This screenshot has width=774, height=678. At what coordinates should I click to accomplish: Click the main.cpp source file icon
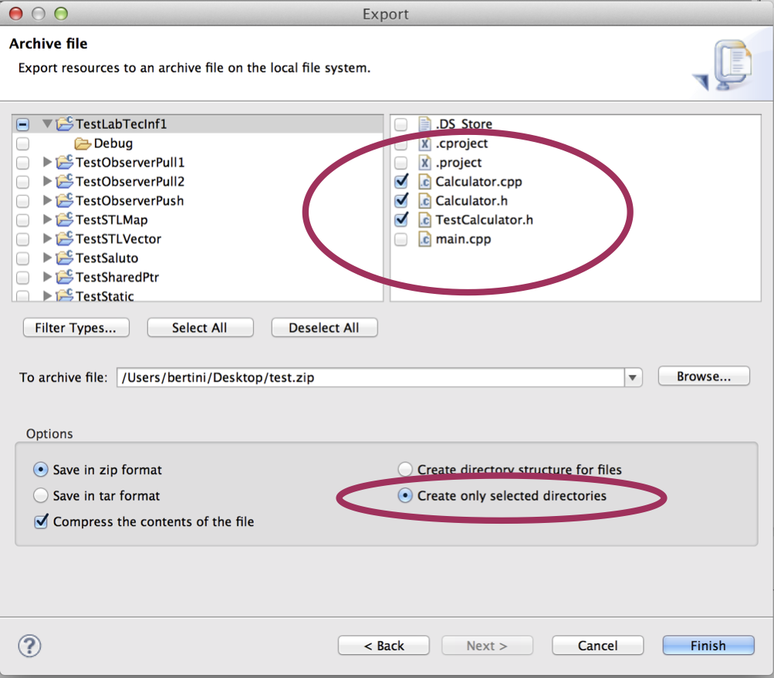424,239
